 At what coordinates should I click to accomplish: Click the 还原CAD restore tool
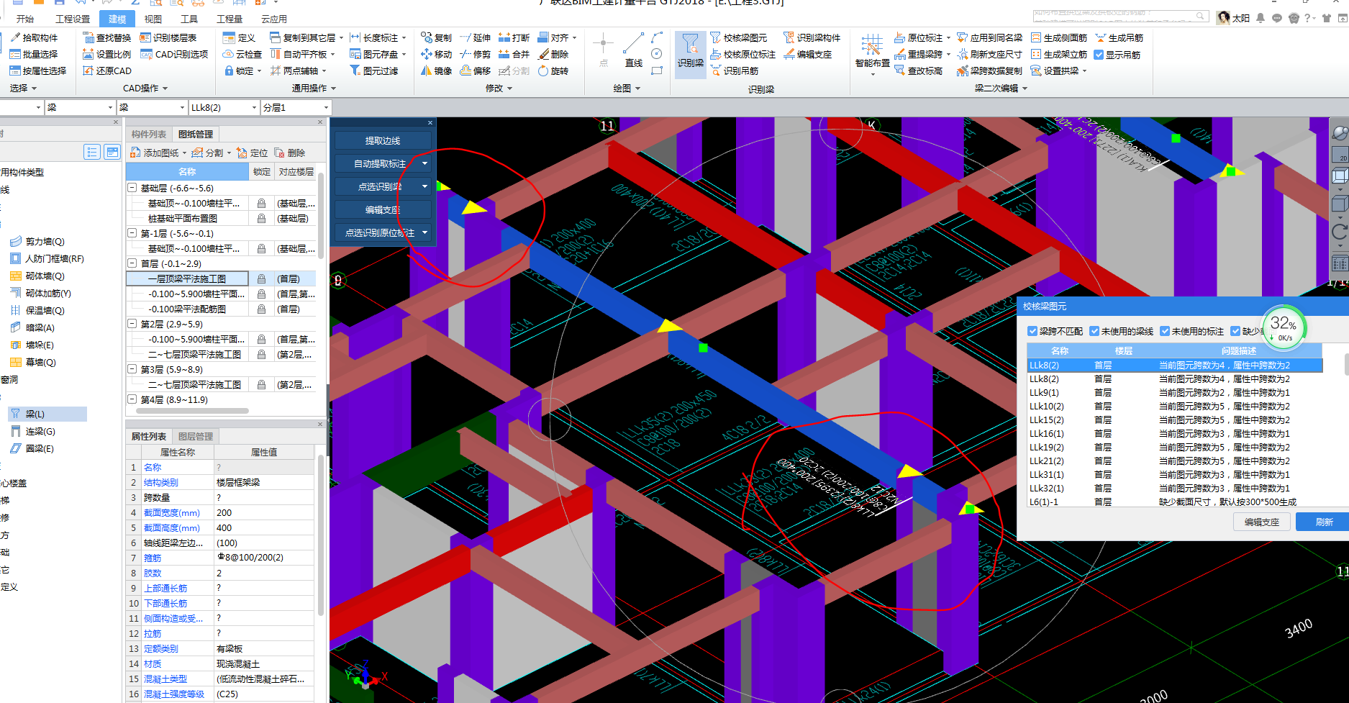[x=107, y=71]
